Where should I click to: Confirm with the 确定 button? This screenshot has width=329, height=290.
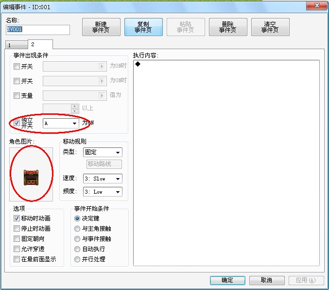[227, 280]
